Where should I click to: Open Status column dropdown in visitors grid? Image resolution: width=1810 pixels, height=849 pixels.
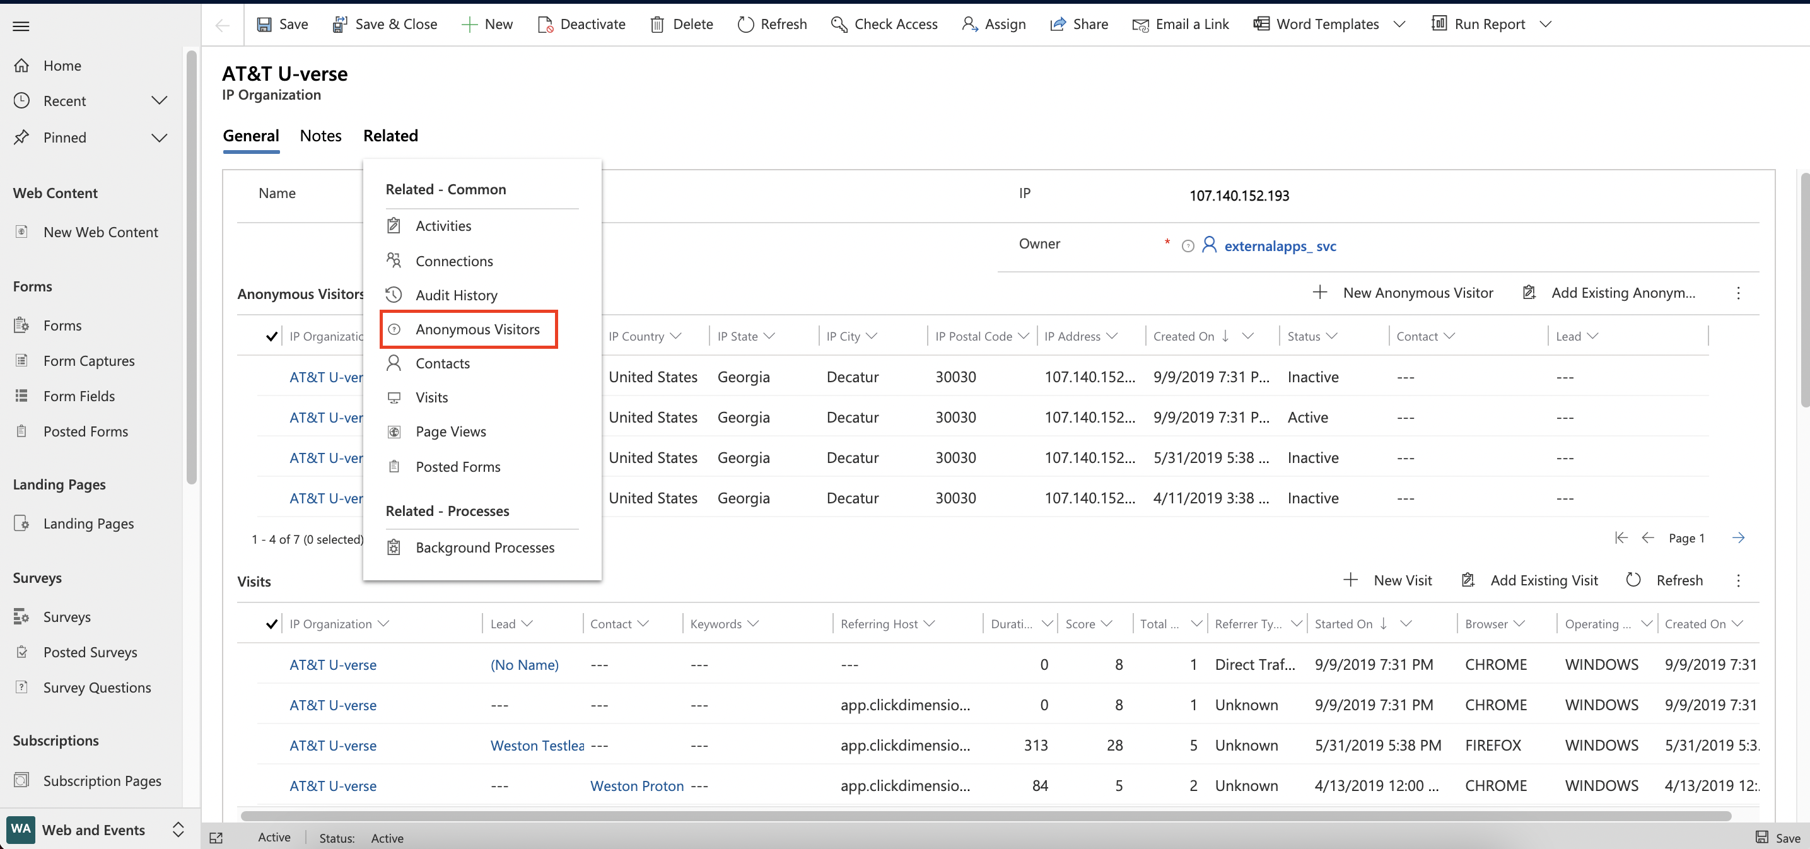tap(1331, 336)
